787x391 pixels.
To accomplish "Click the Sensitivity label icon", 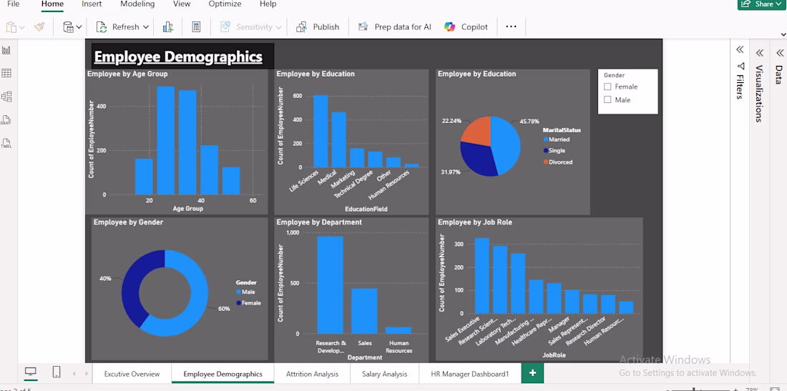I will 225,27.
